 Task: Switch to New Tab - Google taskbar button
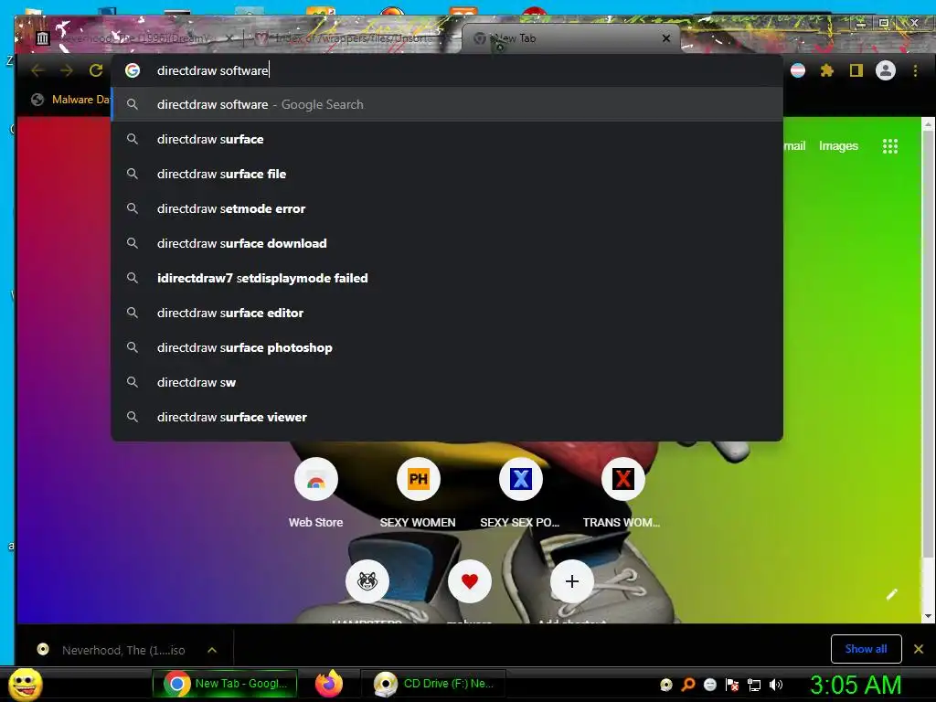tap(225, 684)
